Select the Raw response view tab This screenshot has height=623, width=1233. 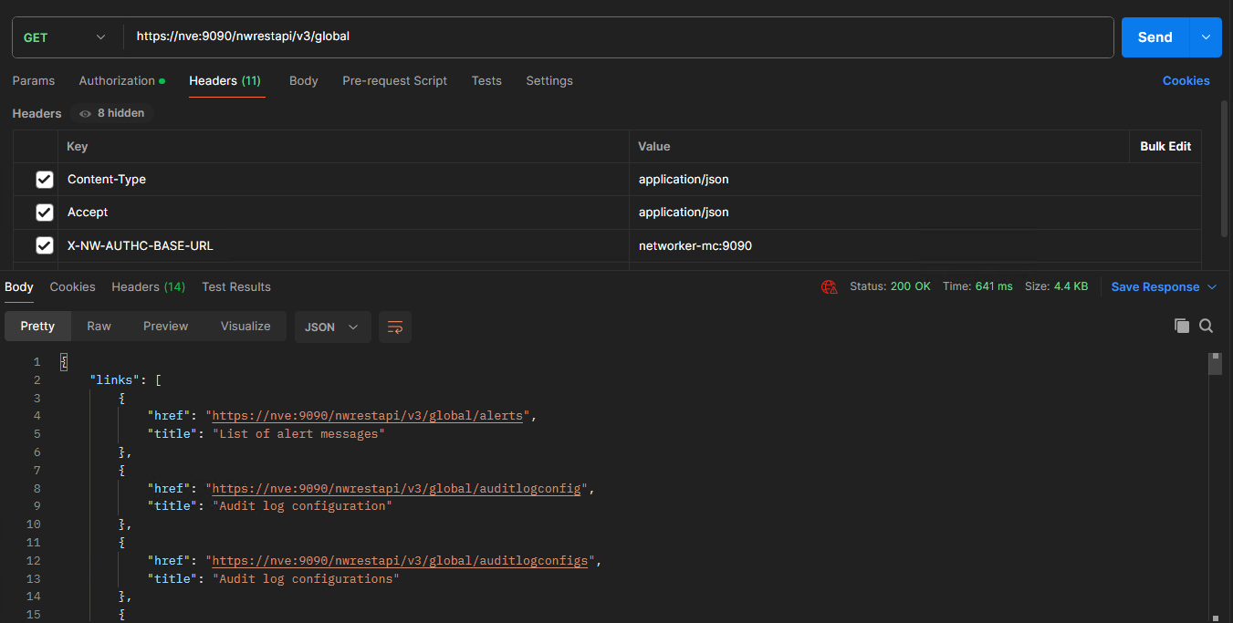point(99,326)
